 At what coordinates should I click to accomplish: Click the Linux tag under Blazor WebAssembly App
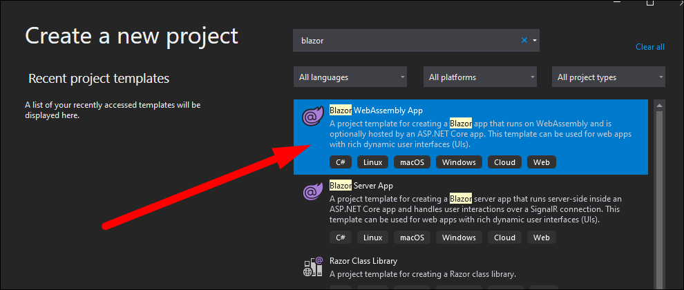[372, 162]
